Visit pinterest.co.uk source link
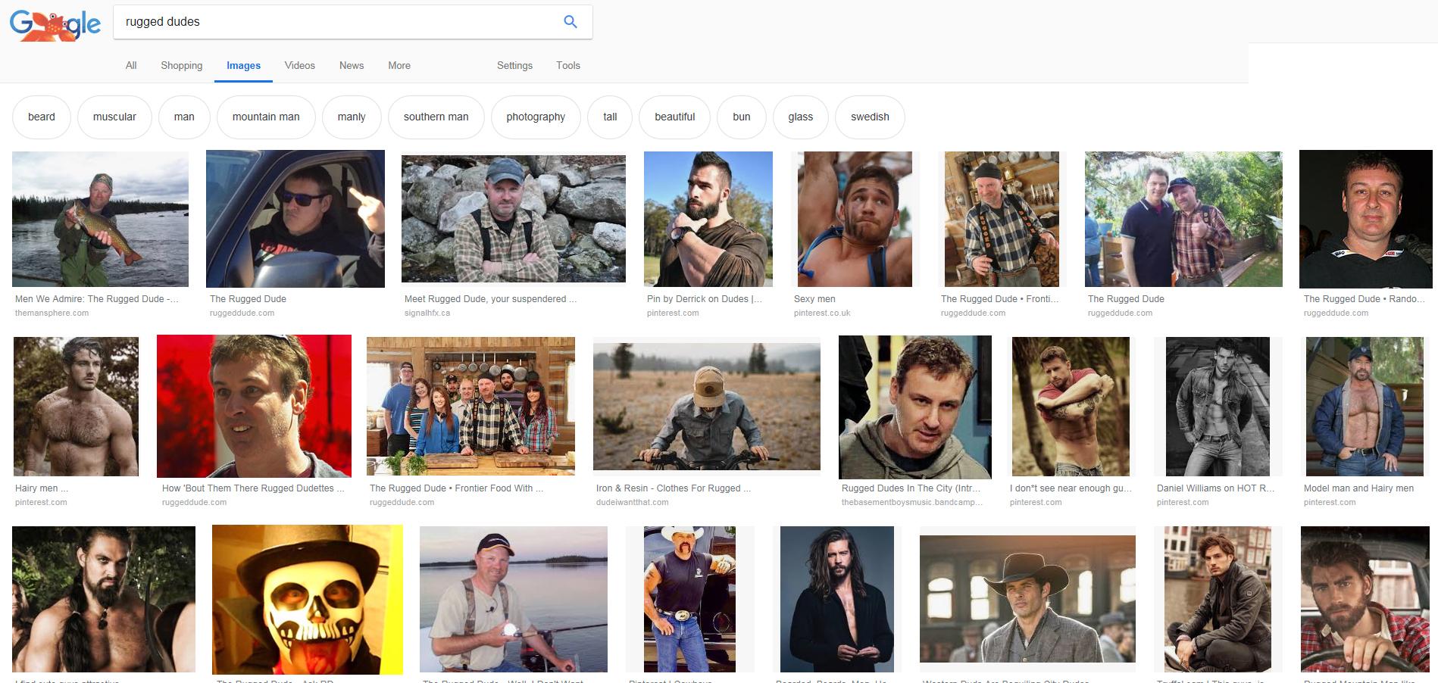This screenshot has height=683, width=1438. pos(822,313)
